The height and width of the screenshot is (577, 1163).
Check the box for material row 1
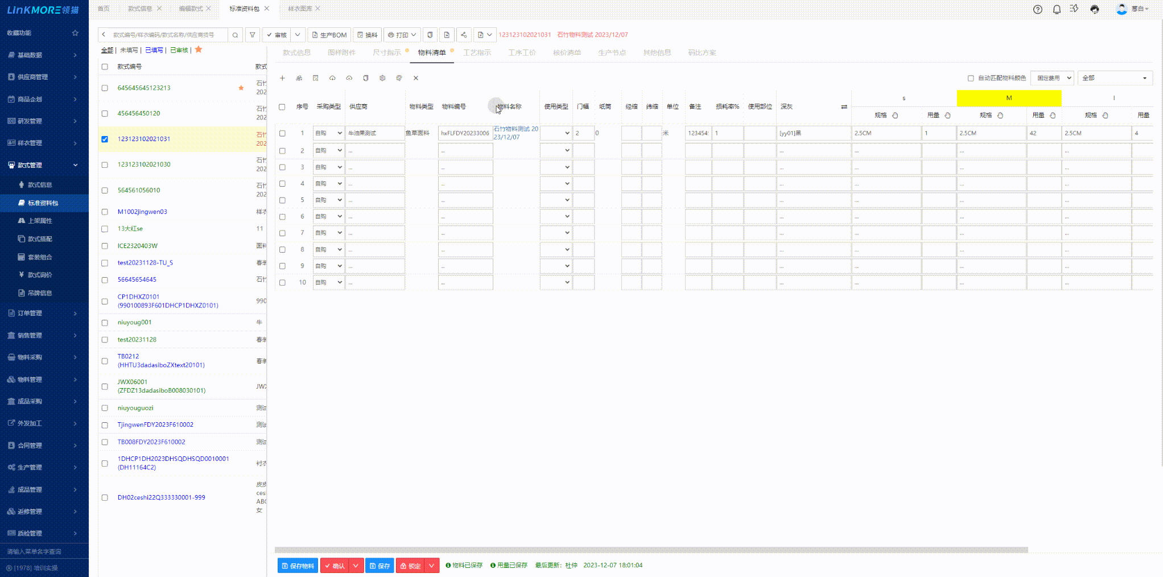[282, 133]
